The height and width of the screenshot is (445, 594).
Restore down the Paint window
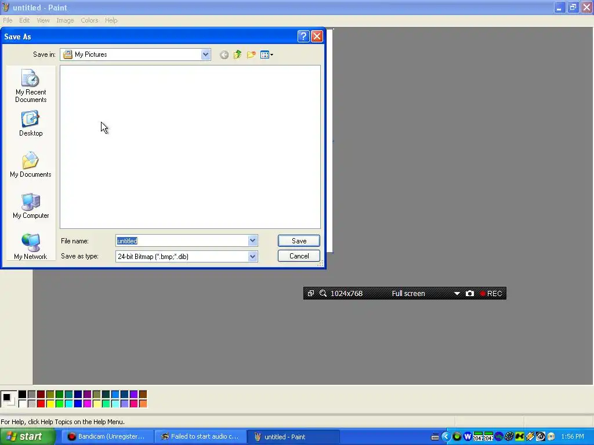(573, 8)
